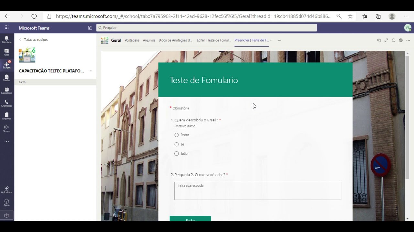Open Chamadas in the sidebar
The width and height of the screenshot is (414, 232).
(x=6, y=103)
